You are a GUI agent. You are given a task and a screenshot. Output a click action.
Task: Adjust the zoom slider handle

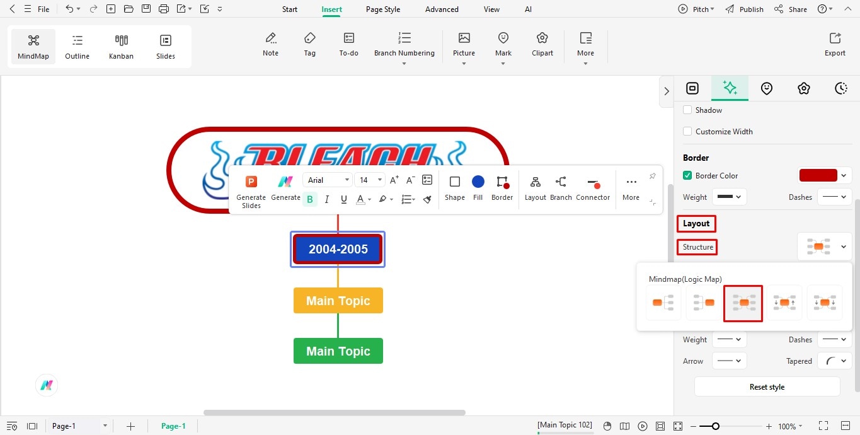(716, 426)
